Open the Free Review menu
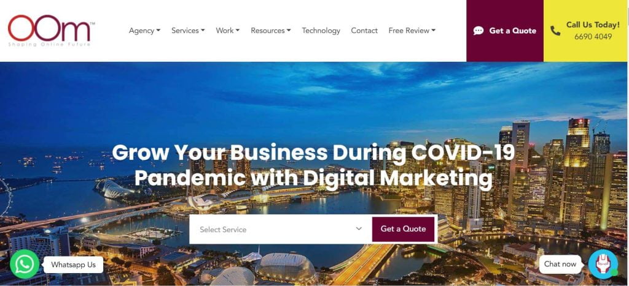The height and width of the screenshot is (286, 629). 412,31
